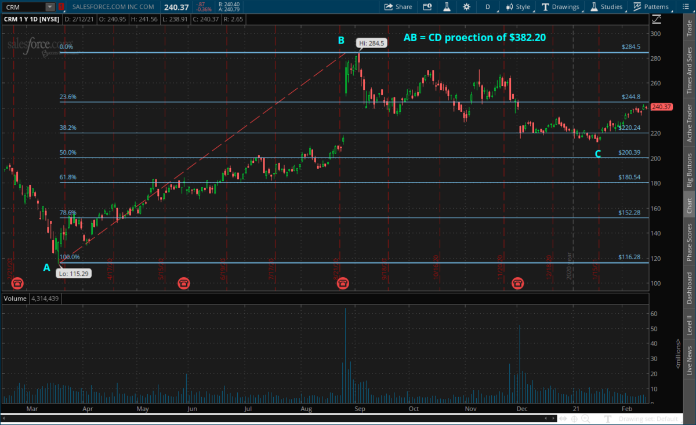Click the 78.6% Fibonacci level label
Screen dimensions: 696x425
pos(68,213)
